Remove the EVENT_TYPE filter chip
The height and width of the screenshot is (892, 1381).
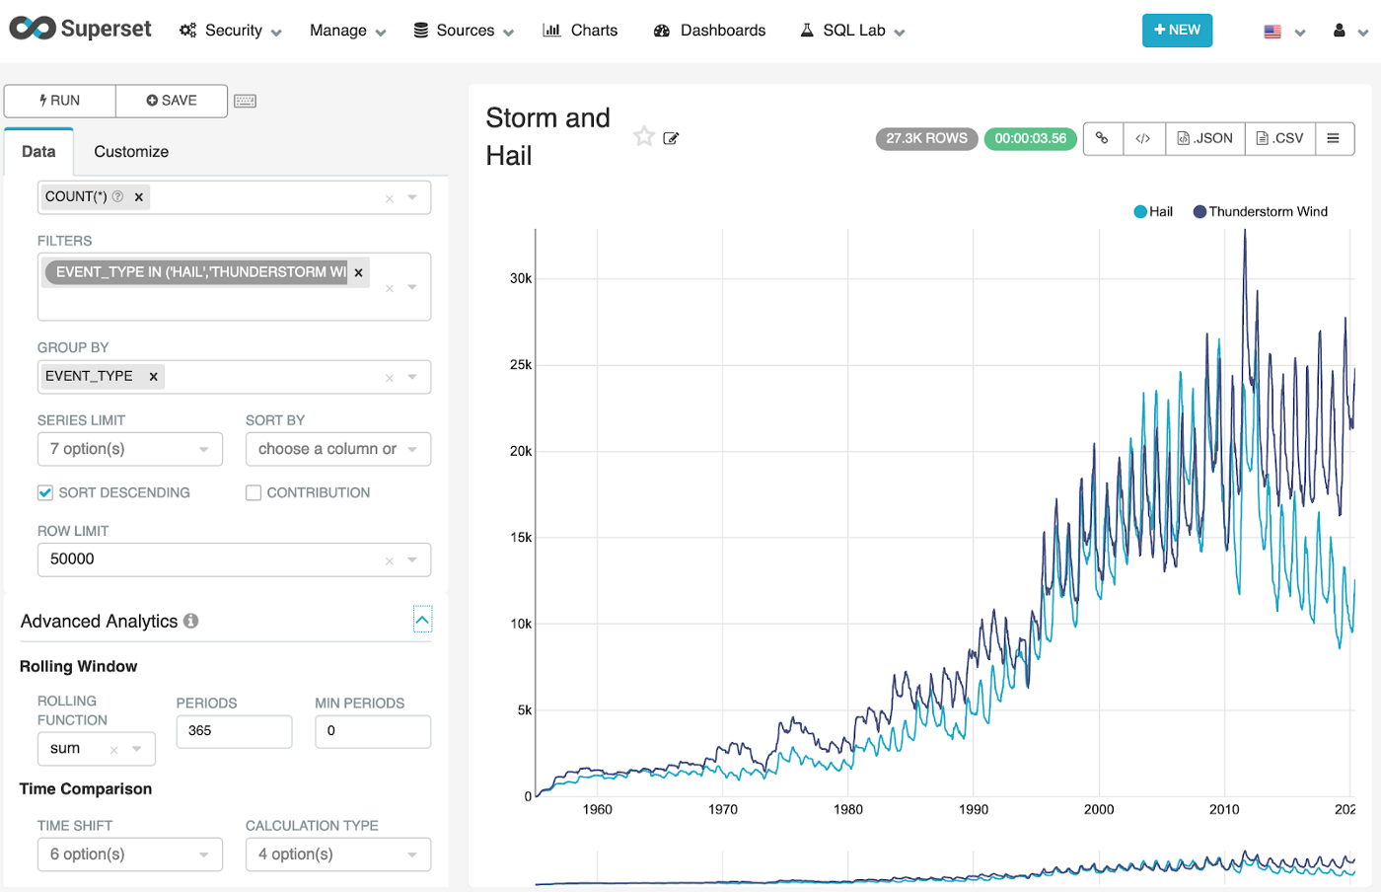point(358,272)
